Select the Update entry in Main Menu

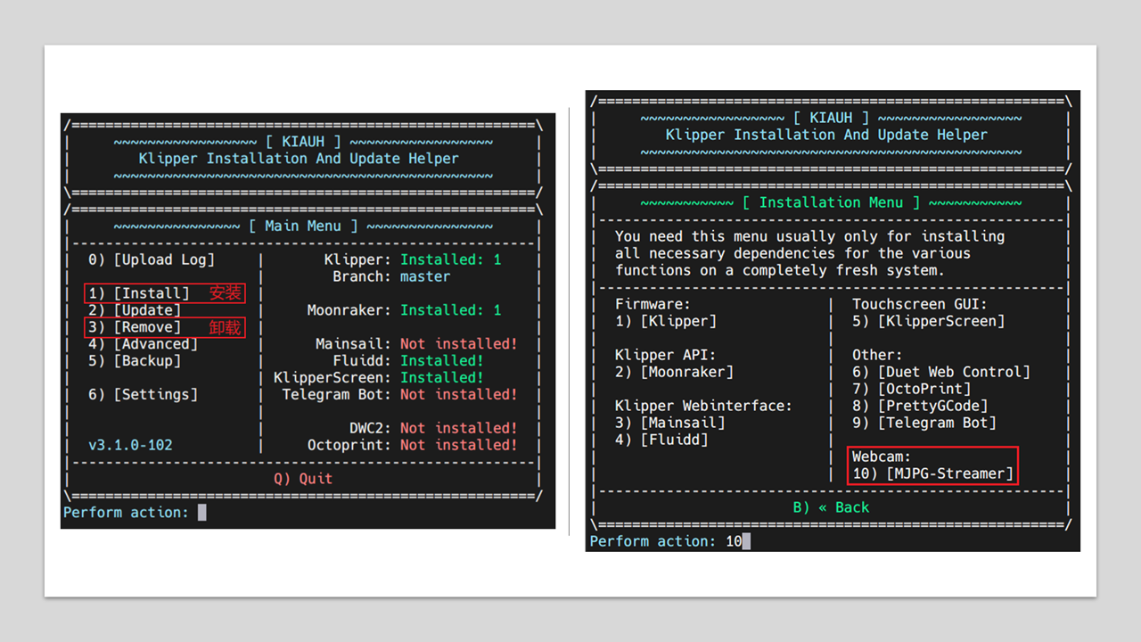[x=135, y=310]
